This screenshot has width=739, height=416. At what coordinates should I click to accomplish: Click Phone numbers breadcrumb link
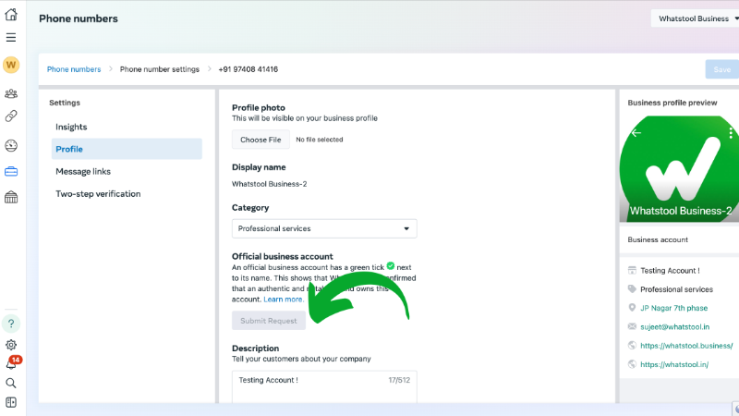[x=74, y=69]
